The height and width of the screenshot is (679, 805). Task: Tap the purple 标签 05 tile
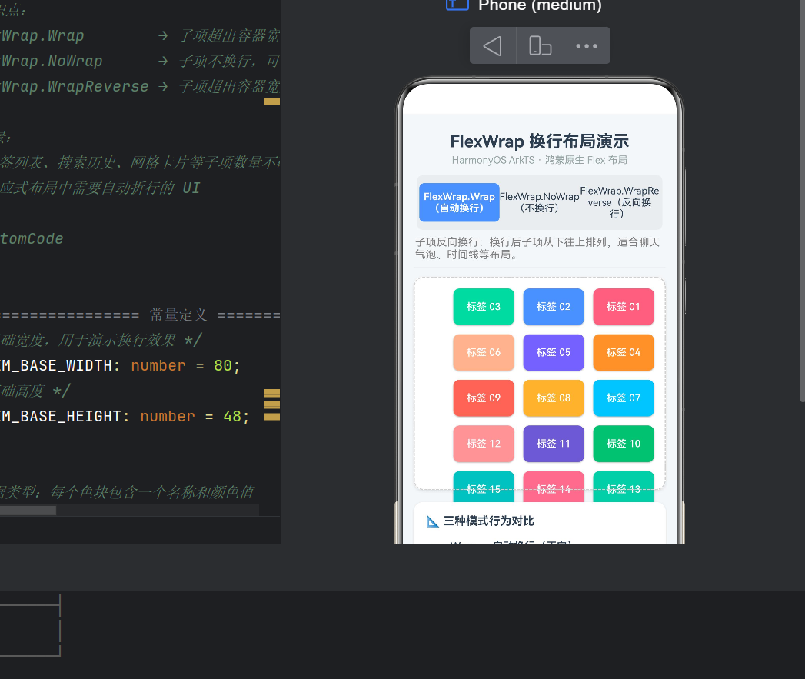[554, 352]
